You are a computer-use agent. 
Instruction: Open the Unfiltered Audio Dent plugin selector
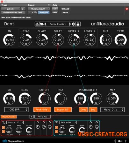click(x=13, y=12)
